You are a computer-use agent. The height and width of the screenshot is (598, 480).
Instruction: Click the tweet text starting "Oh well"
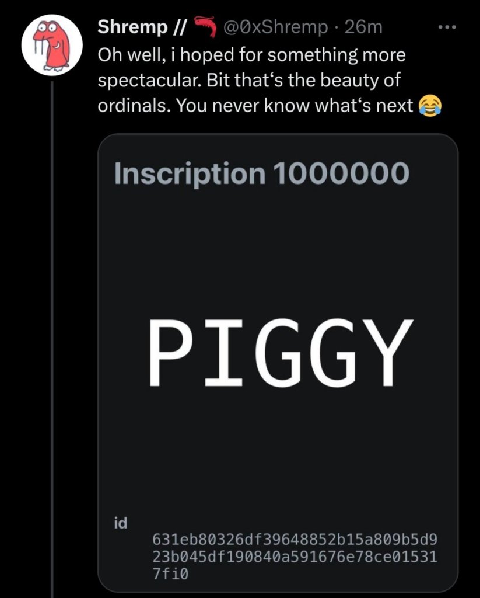click(251, 55)
